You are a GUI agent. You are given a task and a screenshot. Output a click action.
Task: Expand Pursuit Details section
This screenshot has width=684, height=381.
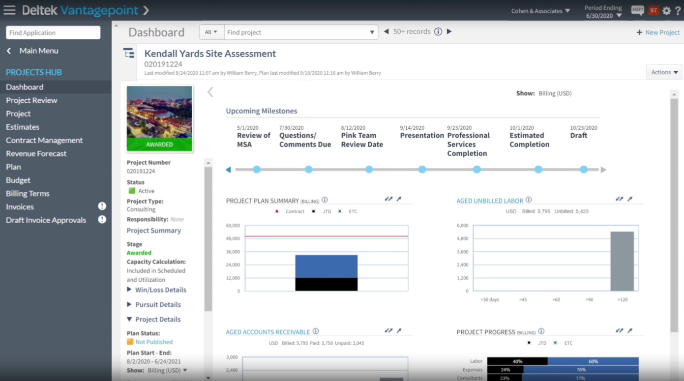coord(154,305)
